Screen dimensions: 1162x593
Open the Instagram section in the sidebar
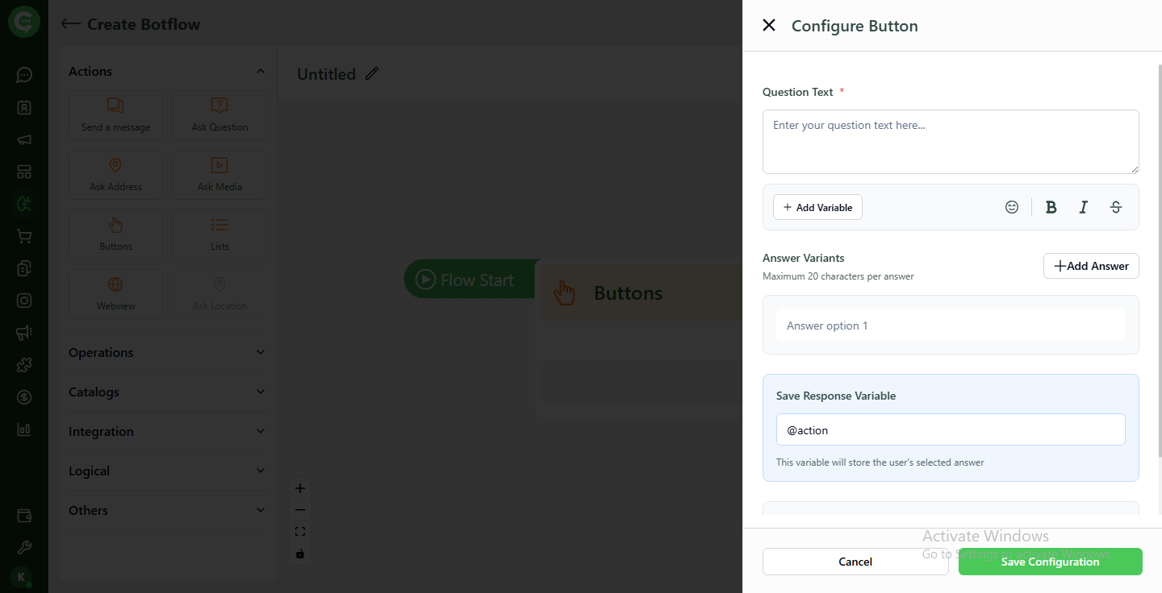(23, 301)
